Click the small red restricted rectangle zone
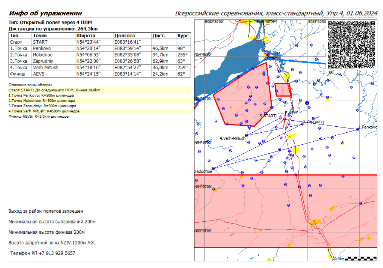 (x=283, y=90)
